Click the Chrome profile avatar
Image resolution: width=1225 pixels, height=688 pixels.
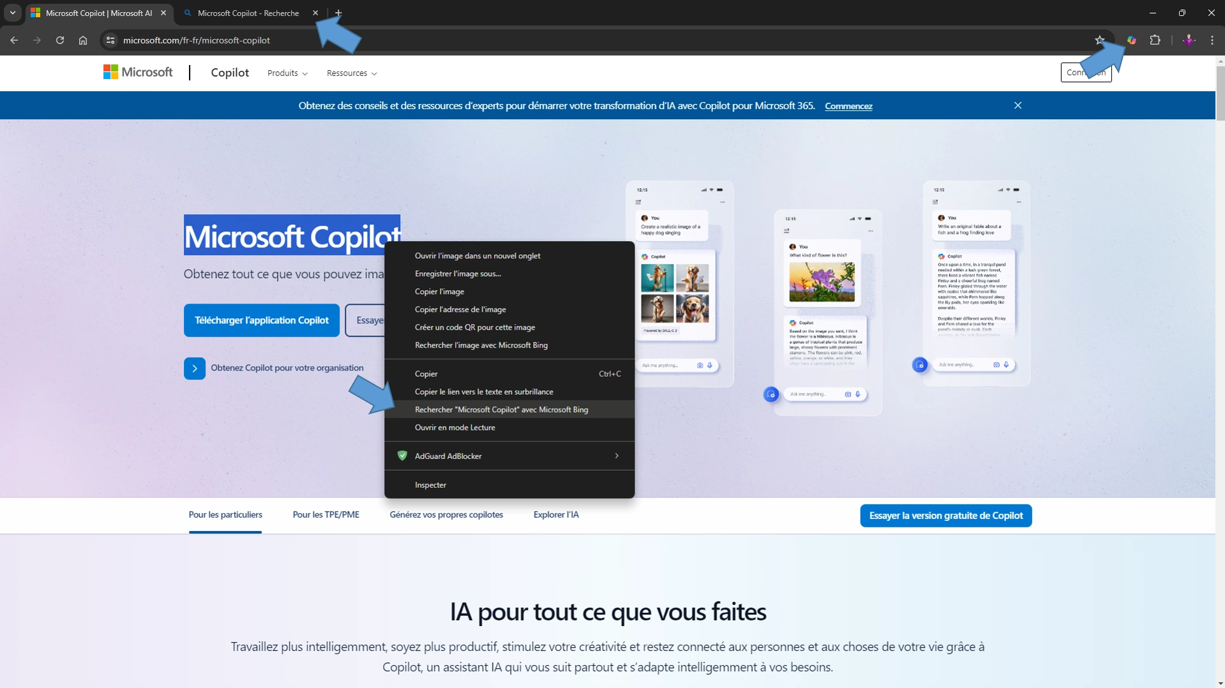click(1189, 40)
